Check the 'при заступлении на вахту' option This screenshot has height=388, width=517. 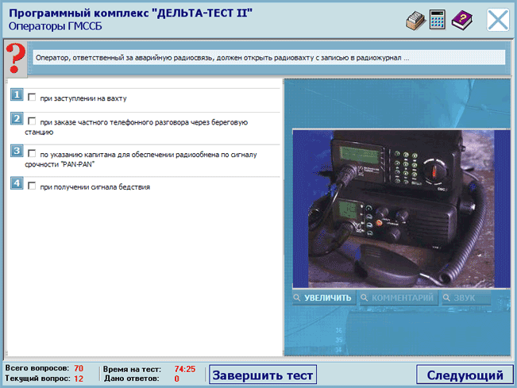(x=32, y=98)
